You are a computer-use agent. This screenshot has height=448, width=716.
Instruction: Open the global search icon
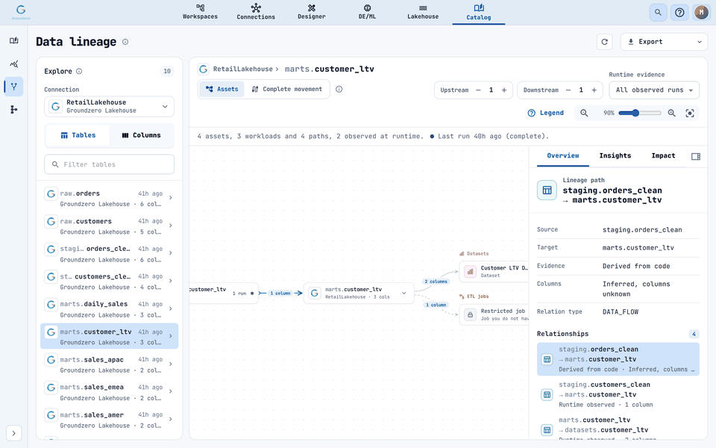tap(658, 13)
